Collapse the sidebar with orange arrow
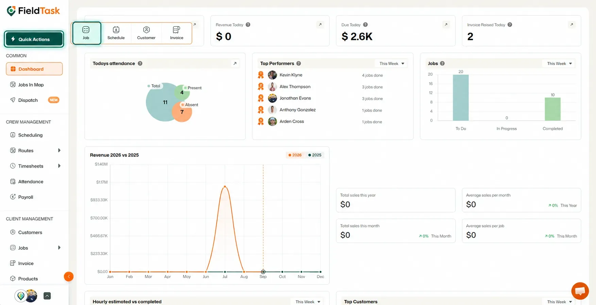596x305 pixels. click(x=69, y=276)
